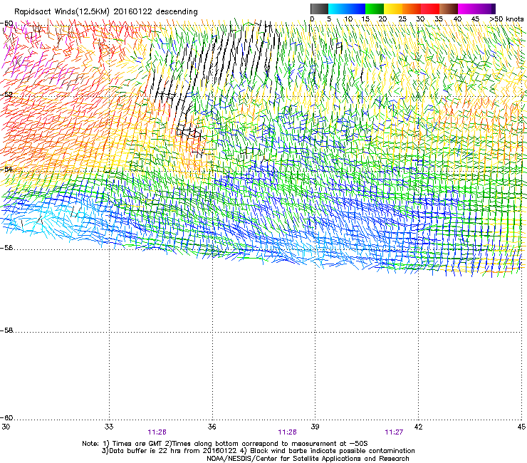527x463 pixels.
Task: Click the purple time label between longitudes 33 and 36
Action: tap(157, 432)
